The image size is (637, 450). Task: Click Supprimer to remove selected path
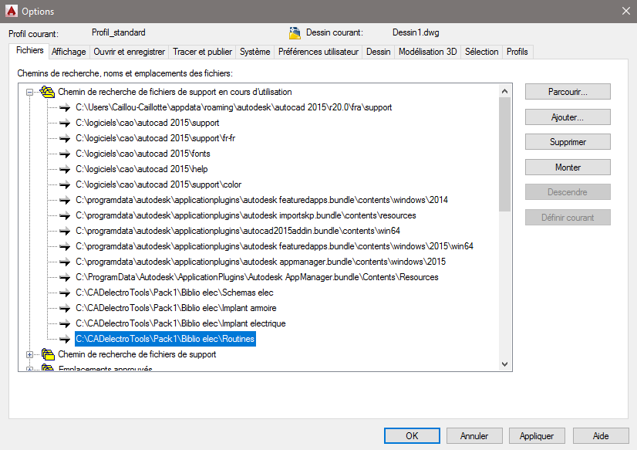coord(568,142)
